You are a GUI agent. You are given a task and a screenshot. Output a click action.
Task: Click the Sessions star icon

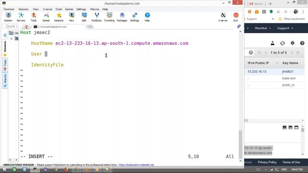pos(59,17)
